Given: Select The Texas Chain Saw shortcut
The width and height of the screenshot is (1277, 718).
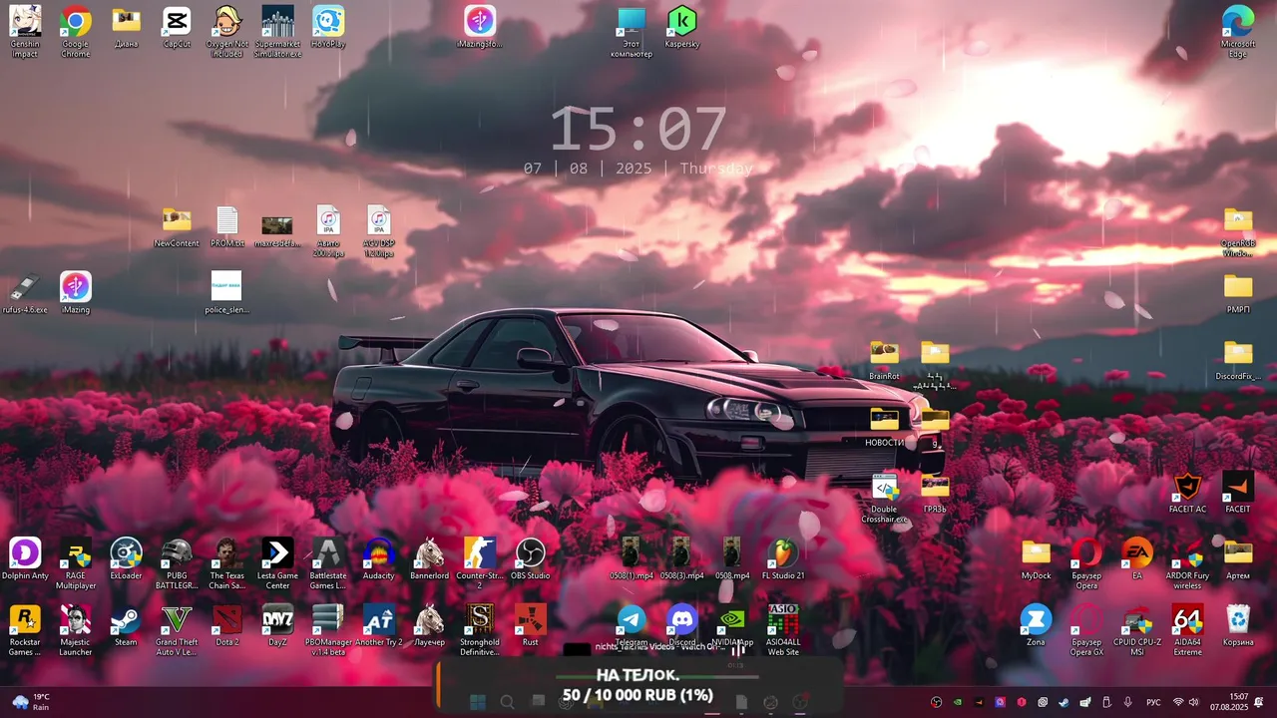Looking at the screenshot, I should [x=227, y=552].
